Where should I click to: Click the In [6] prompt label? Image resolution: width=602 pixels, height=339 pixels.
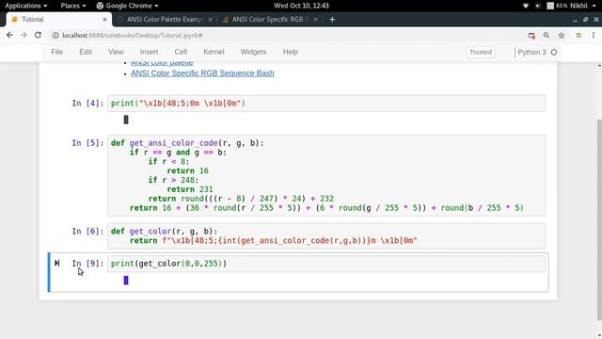tap(87, 231)
